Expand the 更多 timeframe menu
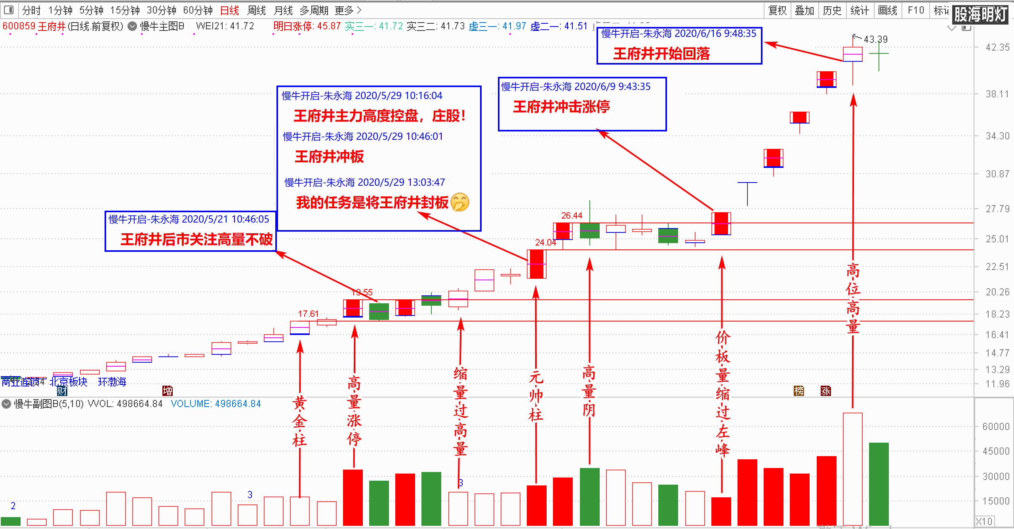The image size is (1014, 529). tap(348, 10)
